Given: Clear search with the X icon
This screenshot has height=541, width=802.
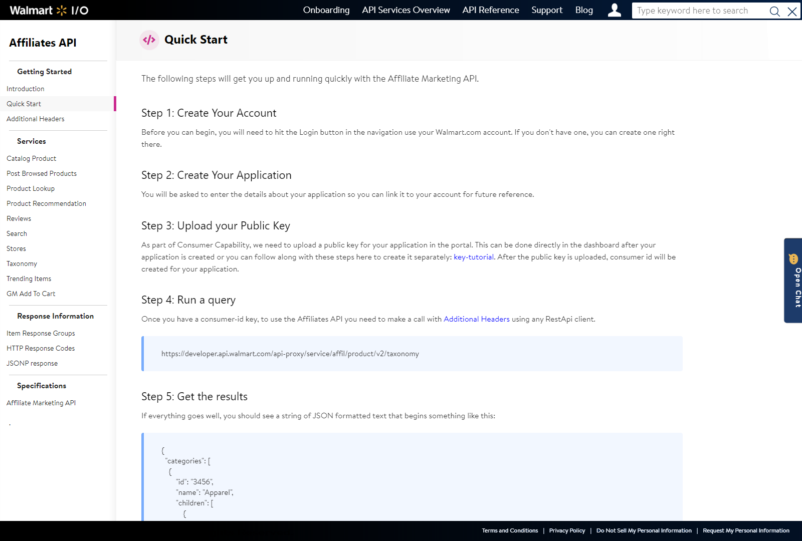Looking at the screenshot, I should (x=792, y=11).
